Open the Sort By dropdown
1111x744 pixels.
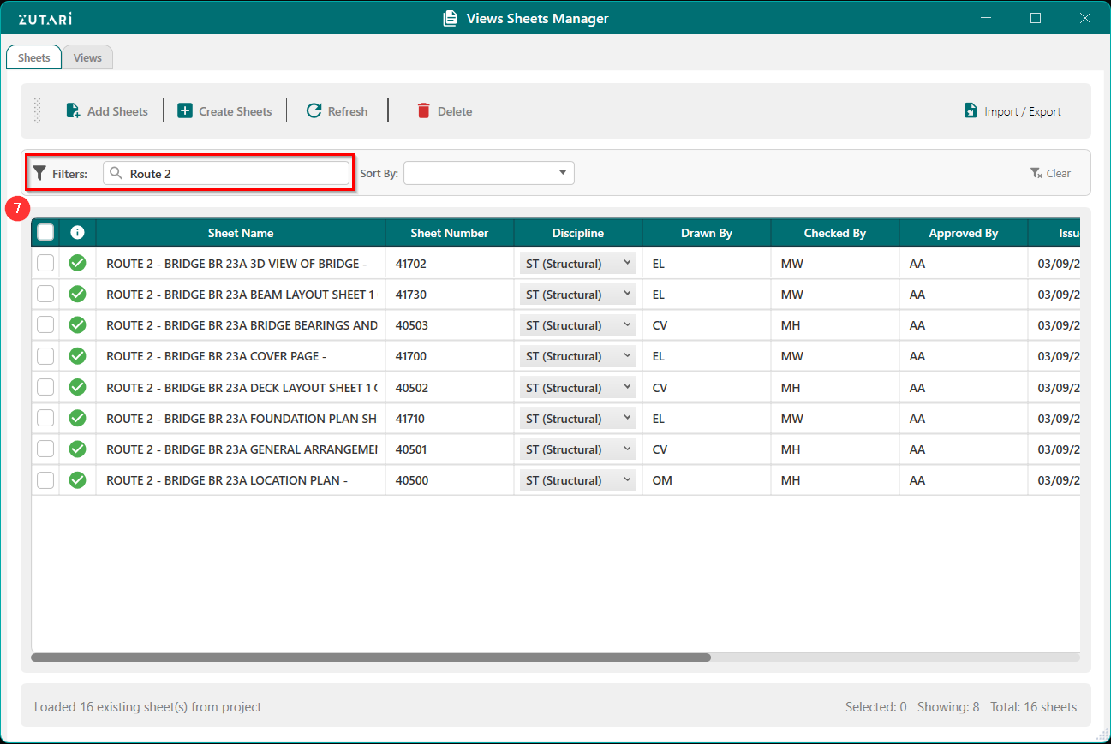(x=488, y=173)
